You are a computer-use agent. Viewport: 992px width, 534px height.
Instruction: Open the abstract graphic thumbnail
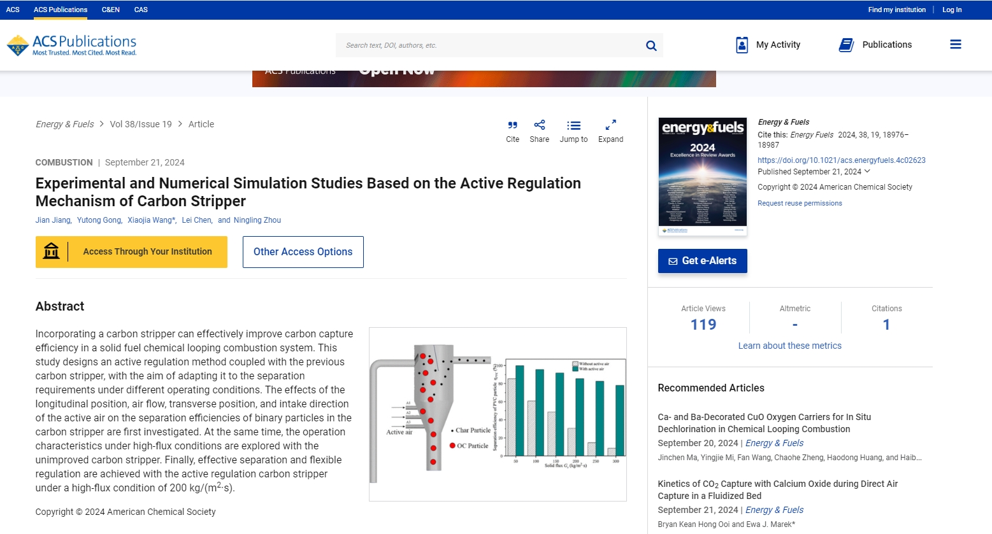click(x=498, y=414)
